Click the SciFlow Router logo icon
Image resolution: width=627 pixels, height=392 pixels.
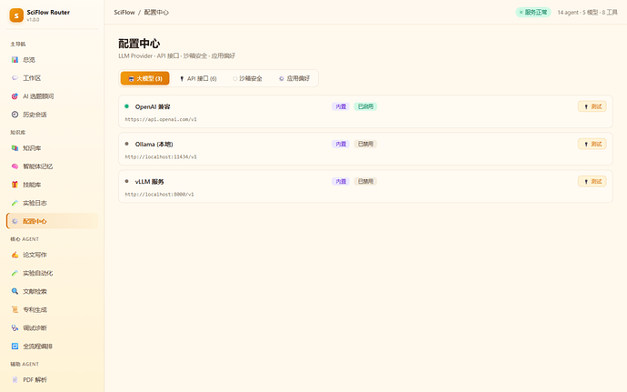[16, 15]
